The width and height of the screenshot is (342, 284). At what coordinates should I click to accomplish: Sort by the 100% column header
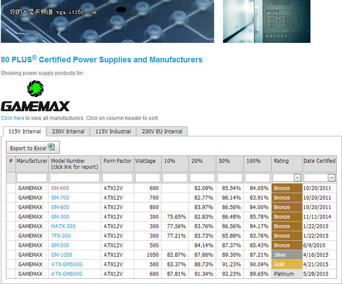pyautogui.click(x=257, y=164)
